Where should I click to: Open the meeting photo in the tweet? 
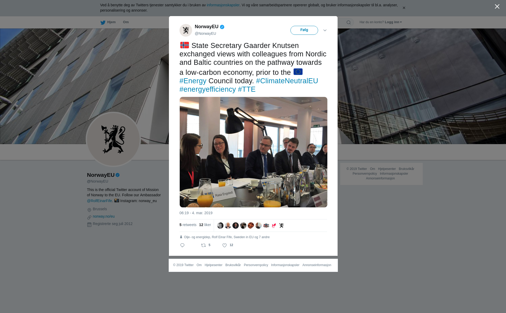point(253,152)
